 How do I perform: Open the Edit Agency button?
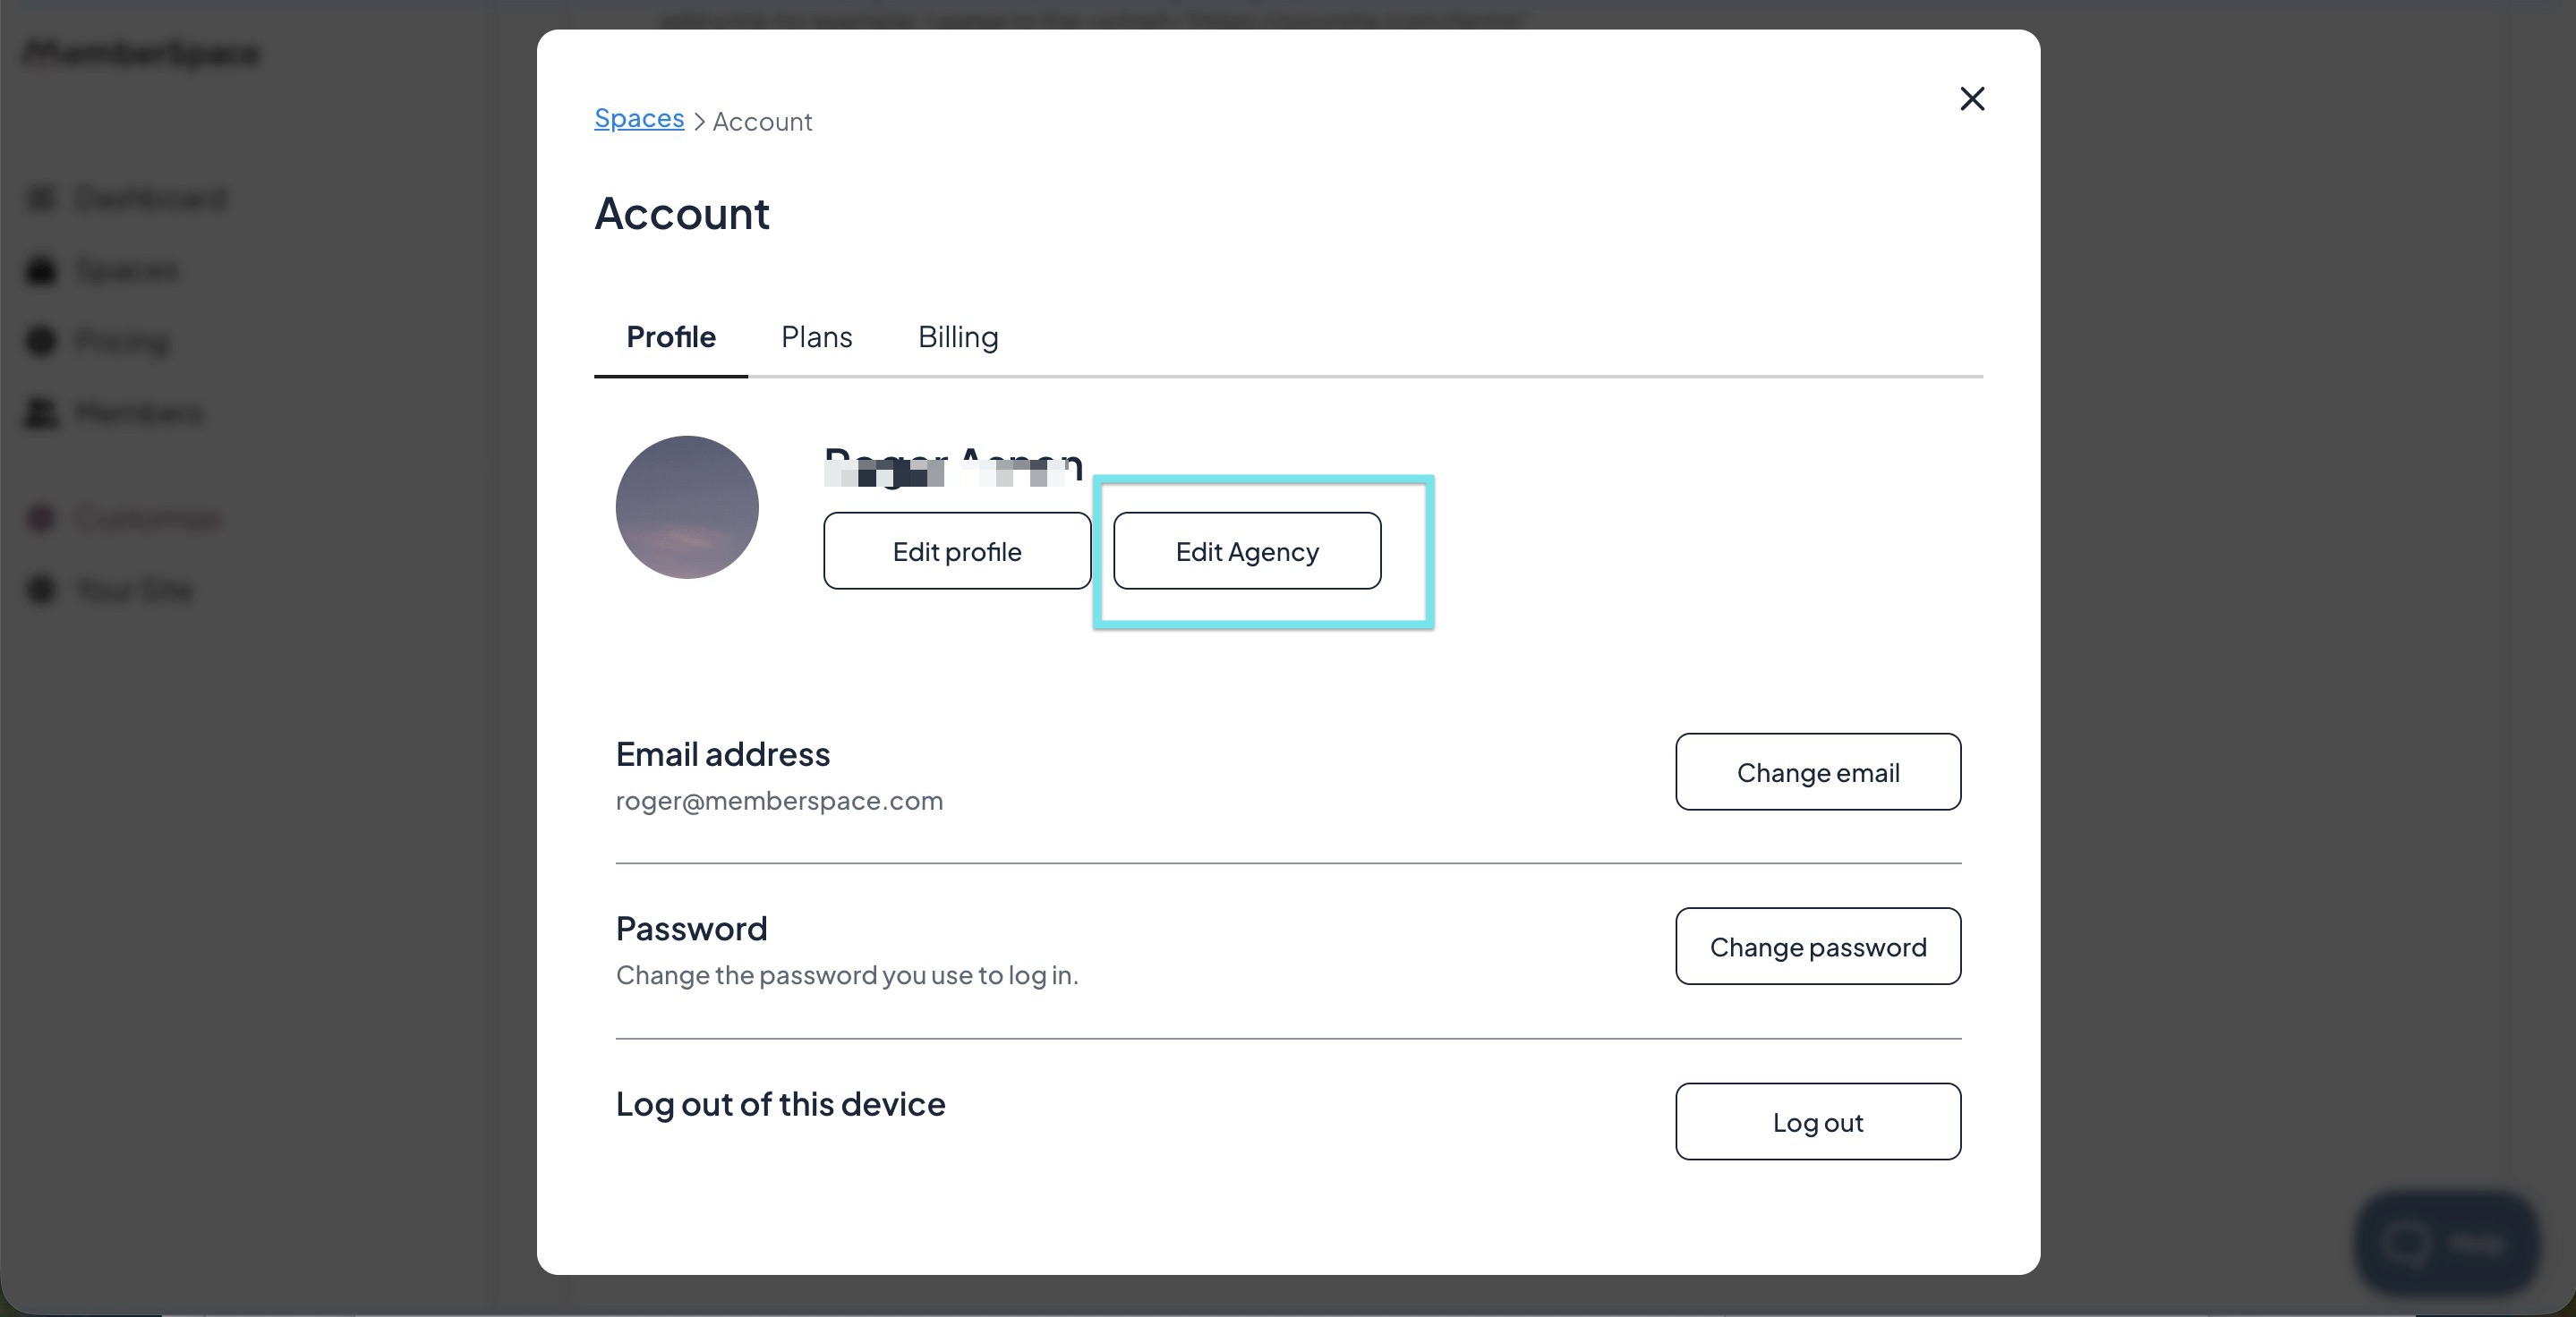pyautogui.click(x=1246, y=550)
